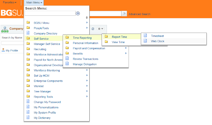The height and width of the screenshot is (125, 212).
Task: Click the Company org chart icon
Action: (5, 29)
